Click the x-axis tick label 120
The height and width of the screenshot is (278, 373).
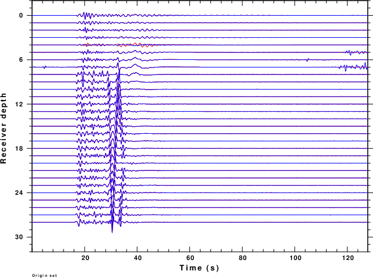pos(348,258)
